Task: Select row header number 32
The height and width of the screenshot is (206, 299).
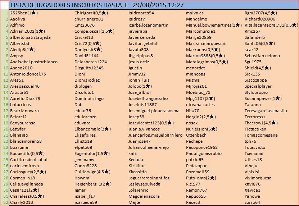Action: click(x=5, y=202)
